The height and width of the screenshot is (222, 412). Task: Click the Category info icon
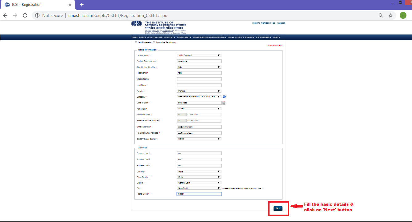pos(224,97)
